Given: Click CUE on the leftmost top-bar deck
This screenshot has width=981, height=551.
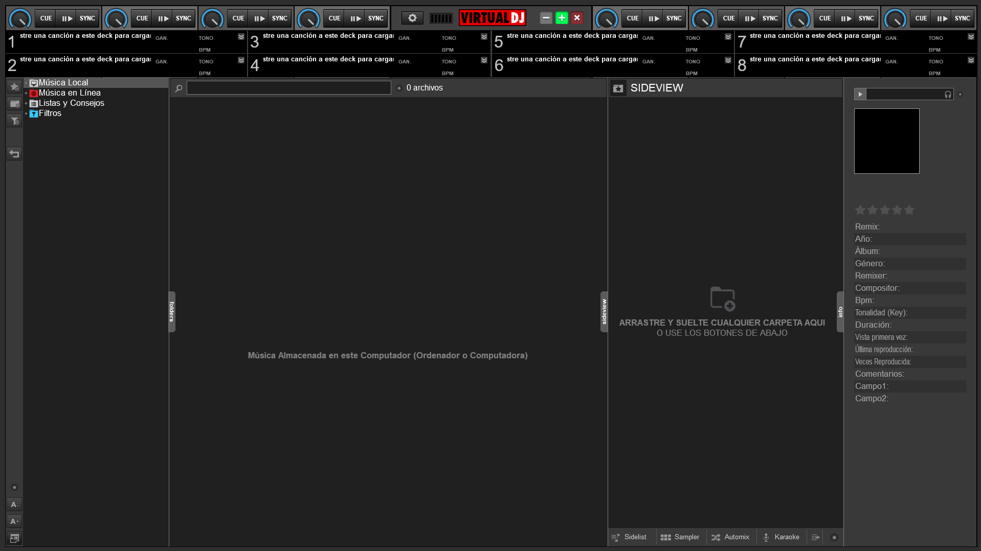Looking at the screenshot, I should (46, 18).
